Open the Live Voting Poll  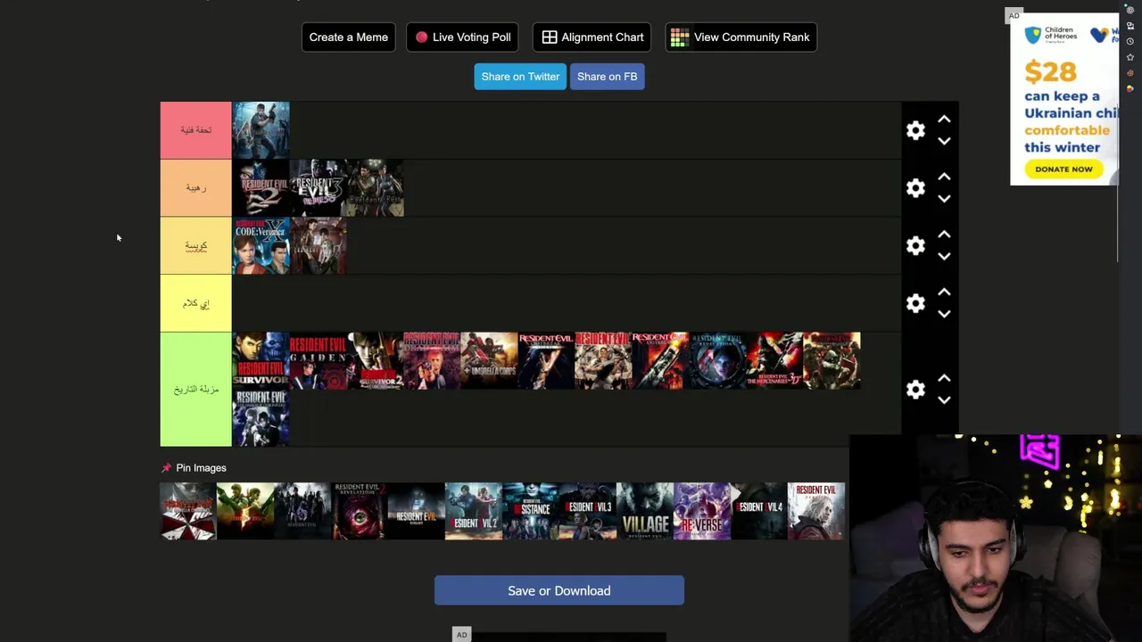[x=462, y=37]
